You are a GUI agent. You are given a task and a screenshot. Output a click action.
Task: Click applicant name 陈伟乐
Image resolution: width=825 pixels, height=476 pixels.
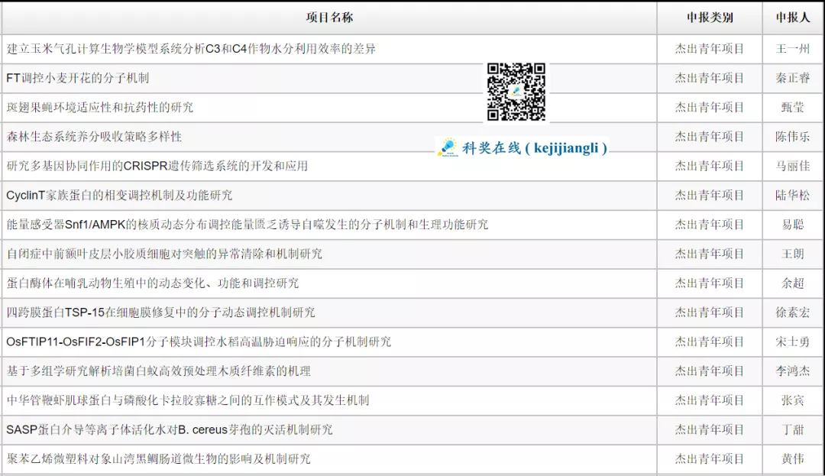point(792,137)
